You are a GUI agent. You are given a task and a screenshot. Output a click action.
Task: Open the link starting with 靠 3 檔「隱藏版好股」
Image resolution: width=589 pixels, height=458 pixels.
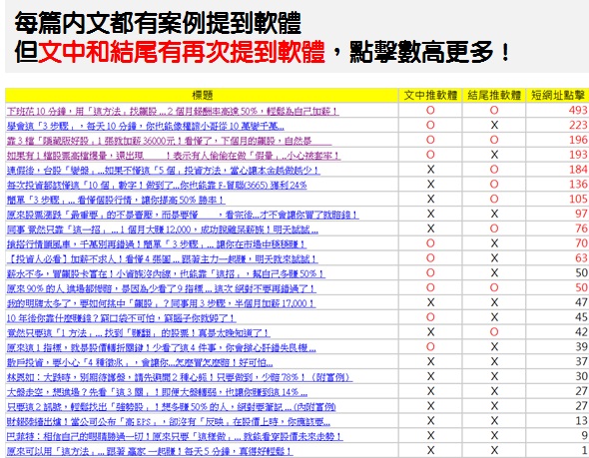169,141
